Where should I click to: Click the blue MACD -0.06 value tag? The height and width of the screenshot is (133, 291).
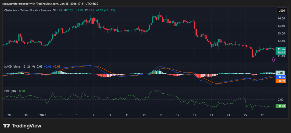(281, 77)
